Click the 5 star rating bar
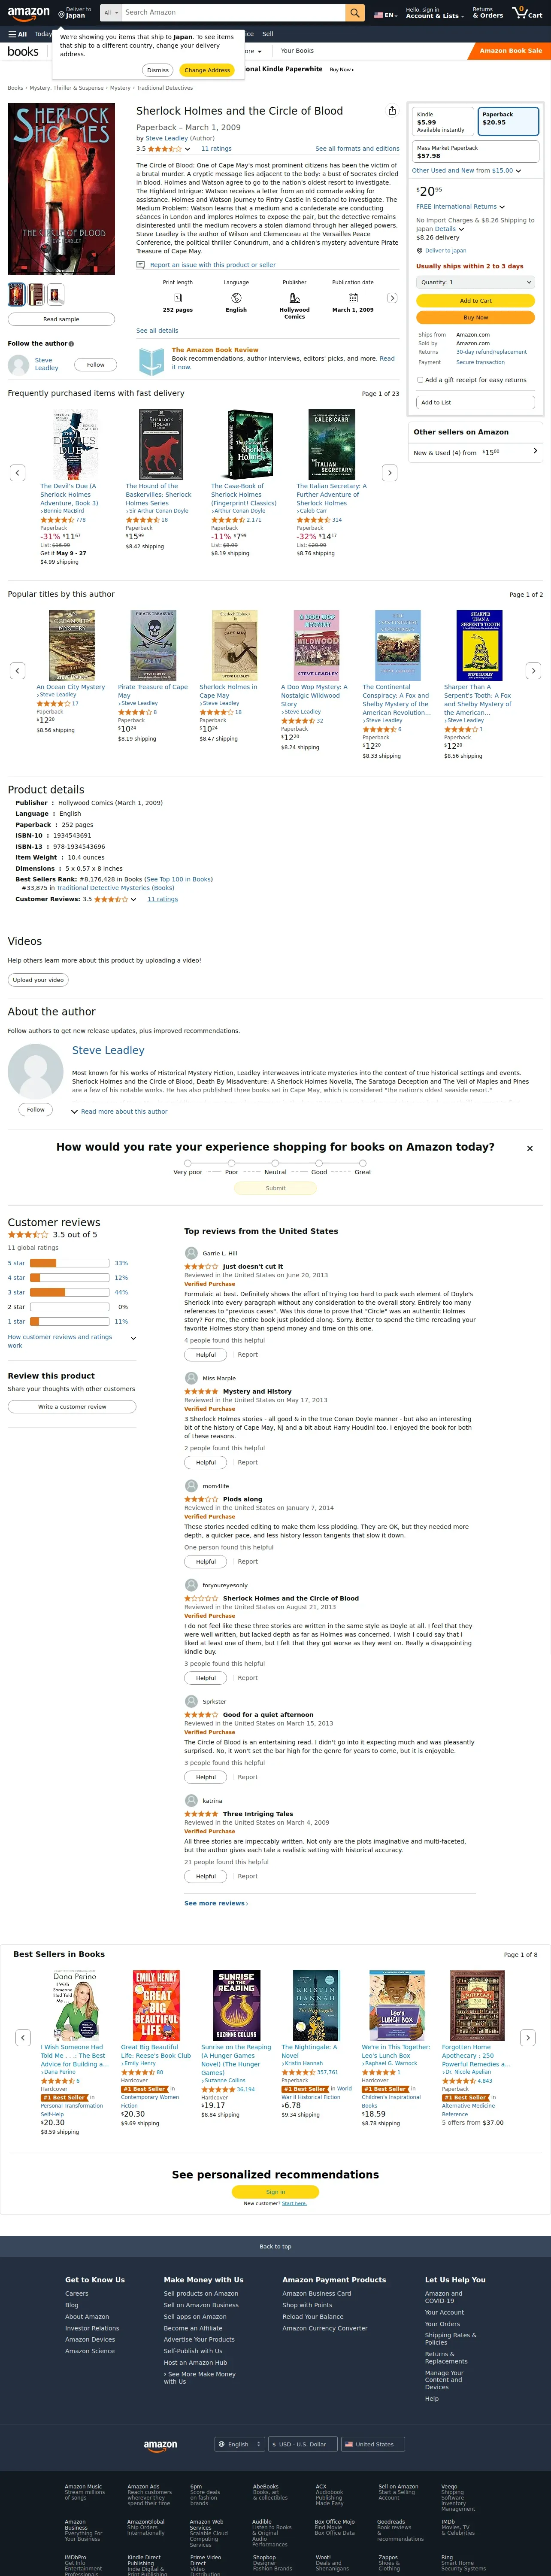This screenshot has height=2576, width=551. (69, 1263)
